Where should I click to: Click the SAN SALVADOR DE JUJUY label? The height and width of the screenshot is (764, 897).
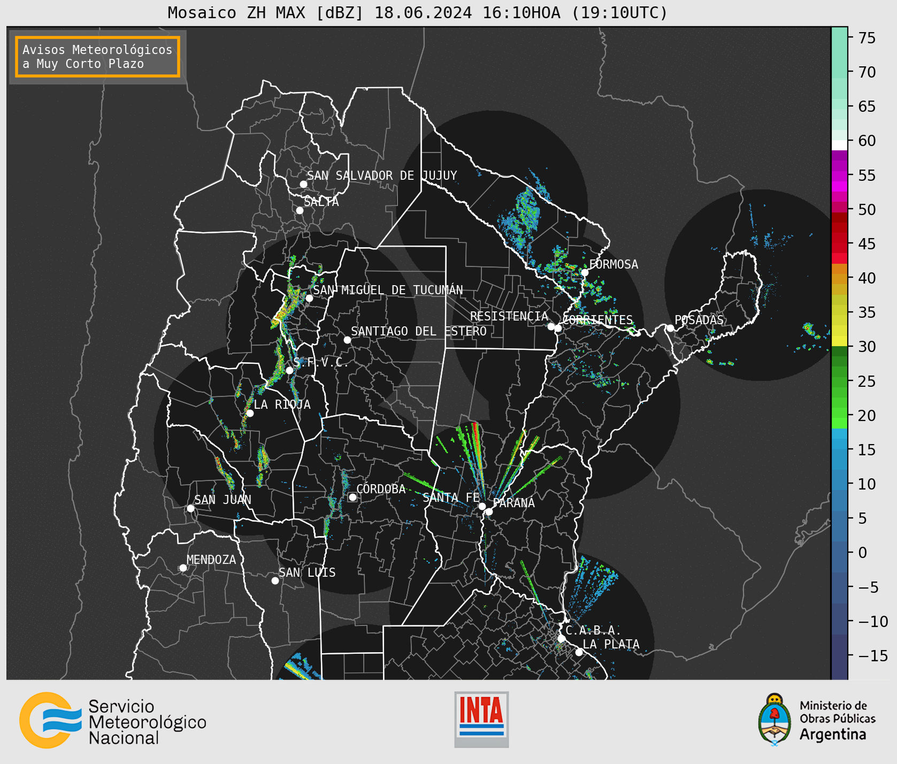pos(382,175)
